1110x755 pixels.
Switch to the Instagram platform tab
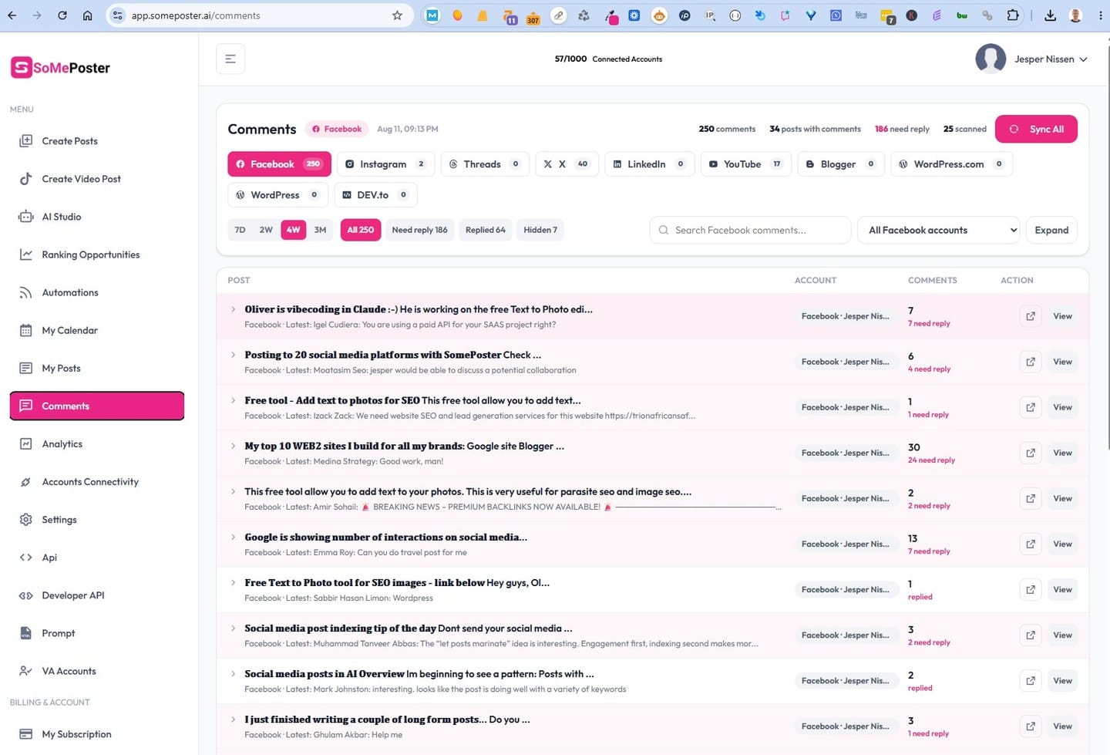pyautogui.click(x=385, y=164)
